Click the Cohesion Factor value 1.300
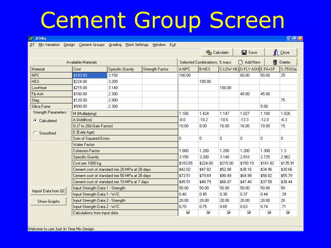Screen dimensions: 331x248 tap(270, 151)
